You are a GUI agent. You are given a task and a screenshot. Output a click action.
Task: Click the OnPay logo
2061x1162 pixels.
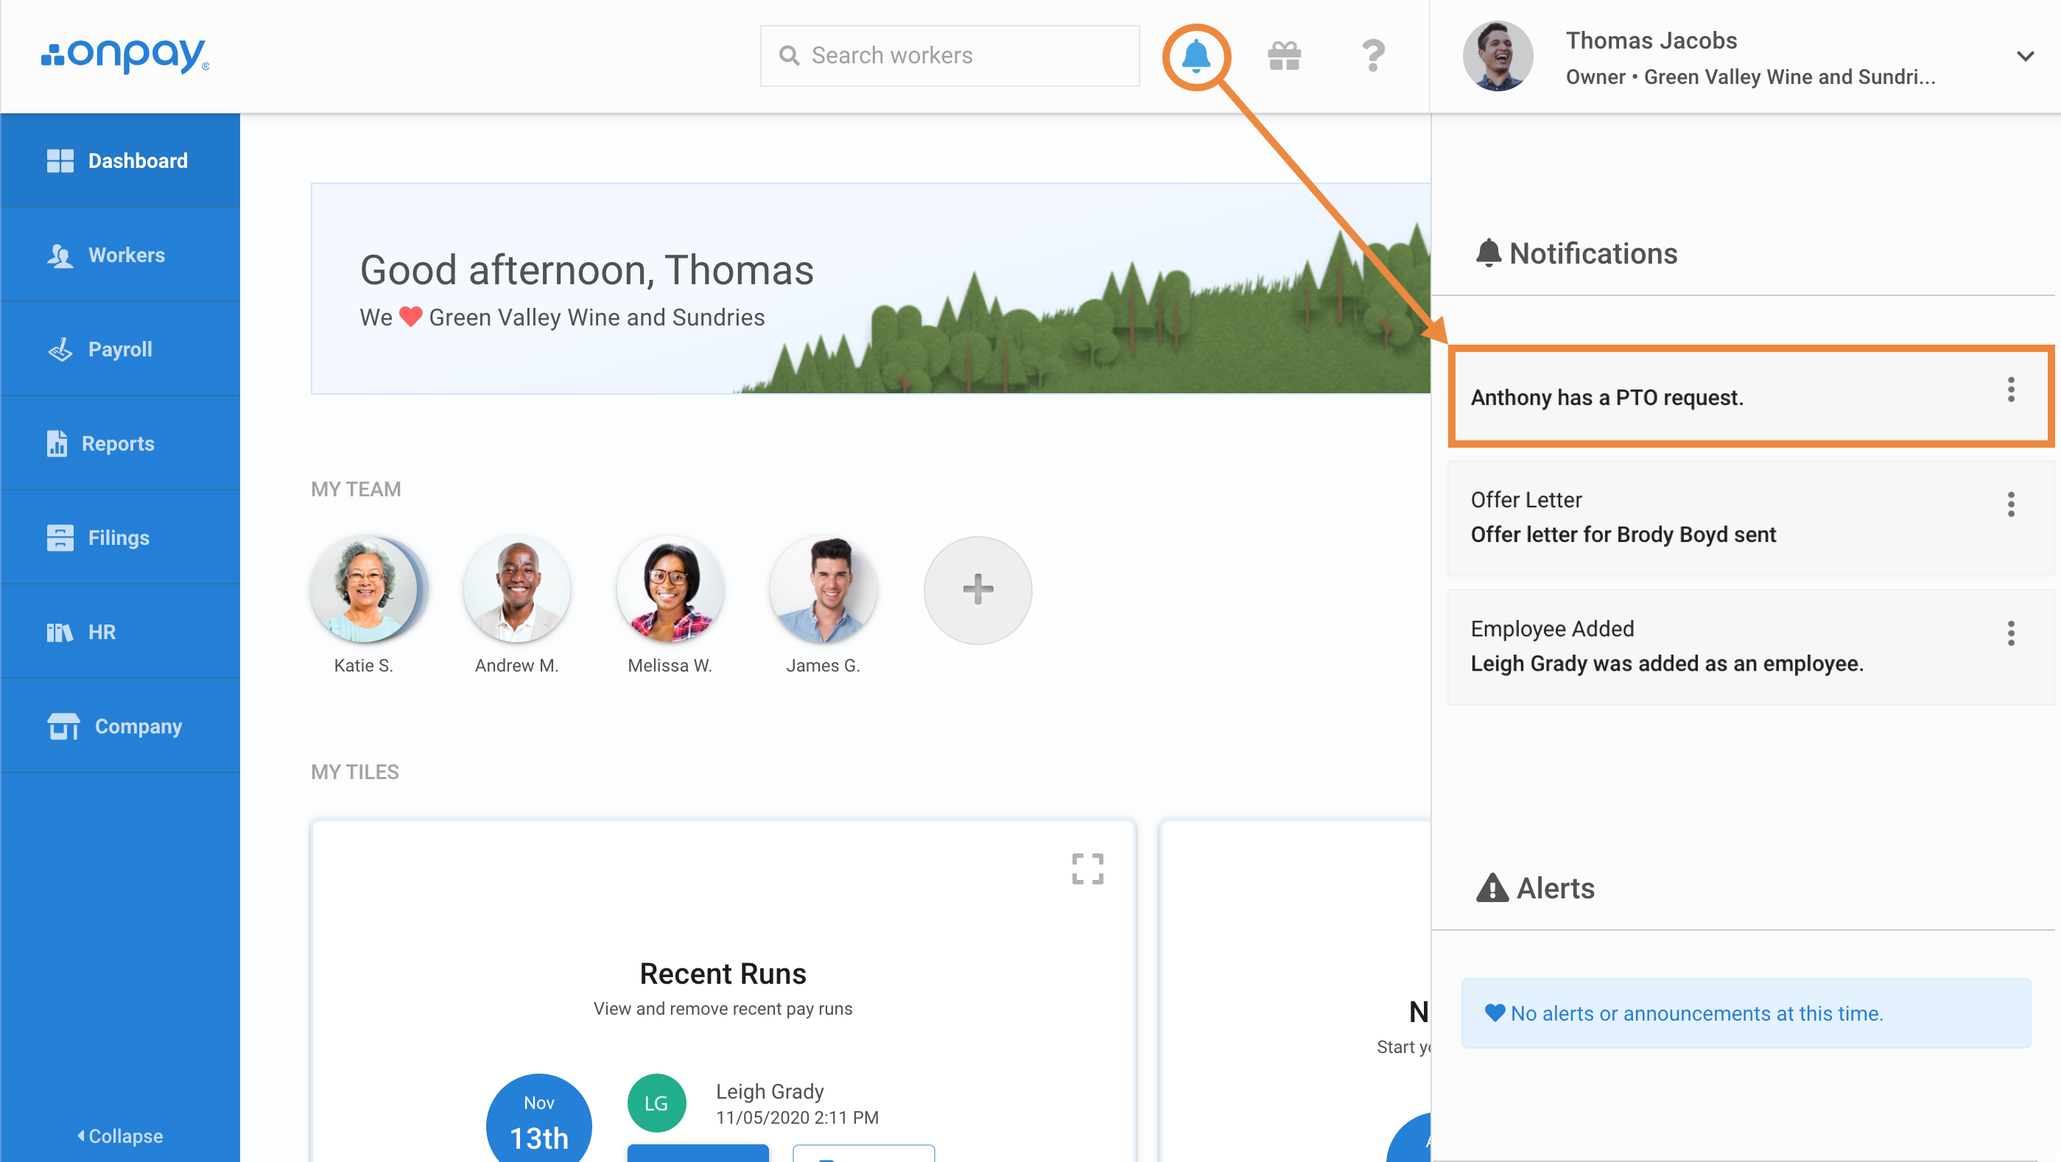[126, 56]
